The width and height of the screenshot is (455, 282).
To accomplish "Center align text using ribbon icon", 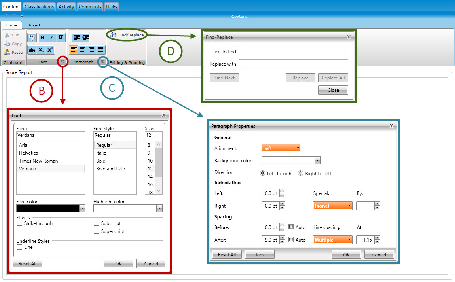I will (x=82, y=50).
